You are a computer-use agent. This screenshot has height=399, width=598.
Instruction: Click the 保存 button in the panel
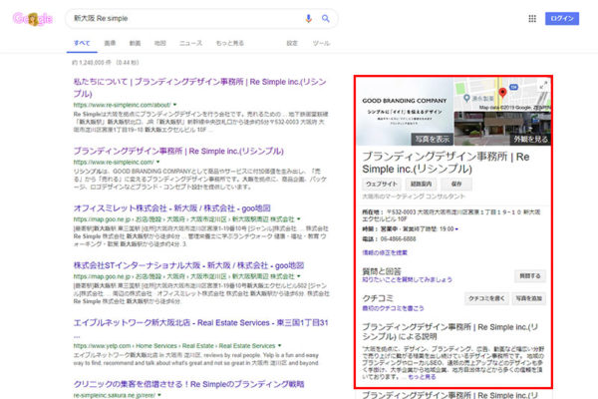[456, 184]
